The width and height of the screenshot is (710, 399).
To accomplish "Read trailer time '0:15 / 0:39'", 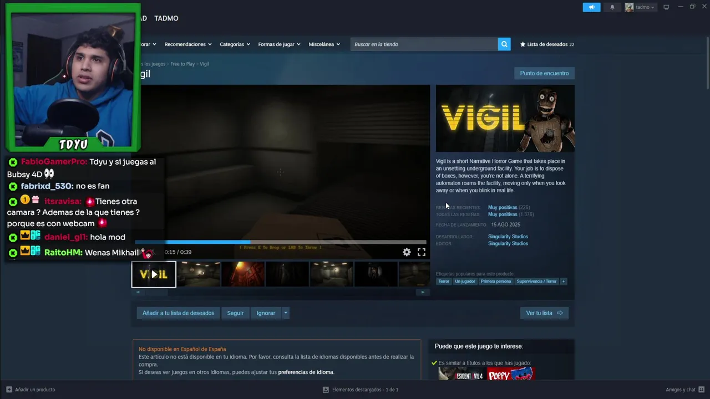I will tap(178, 252).
